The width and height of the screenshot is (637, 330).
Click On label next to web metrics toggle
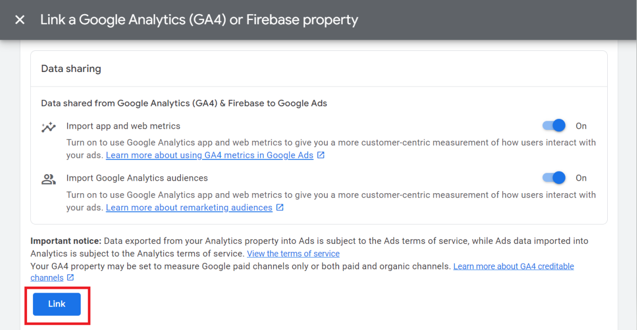tap(581, 126)
